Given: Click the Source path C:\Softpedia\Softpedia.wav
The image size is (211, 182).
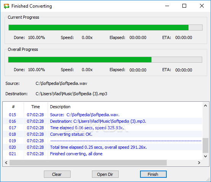Looking at the screenshot, I should 61,83.
